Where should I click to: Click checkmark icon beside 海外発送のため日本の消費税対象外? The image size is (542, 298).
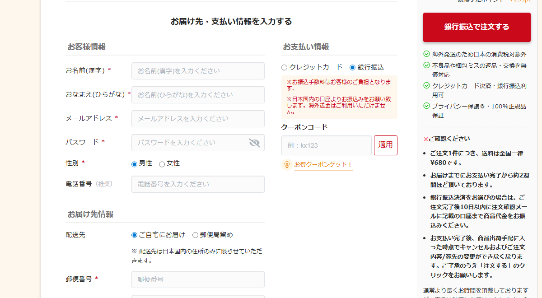(426, 54)
